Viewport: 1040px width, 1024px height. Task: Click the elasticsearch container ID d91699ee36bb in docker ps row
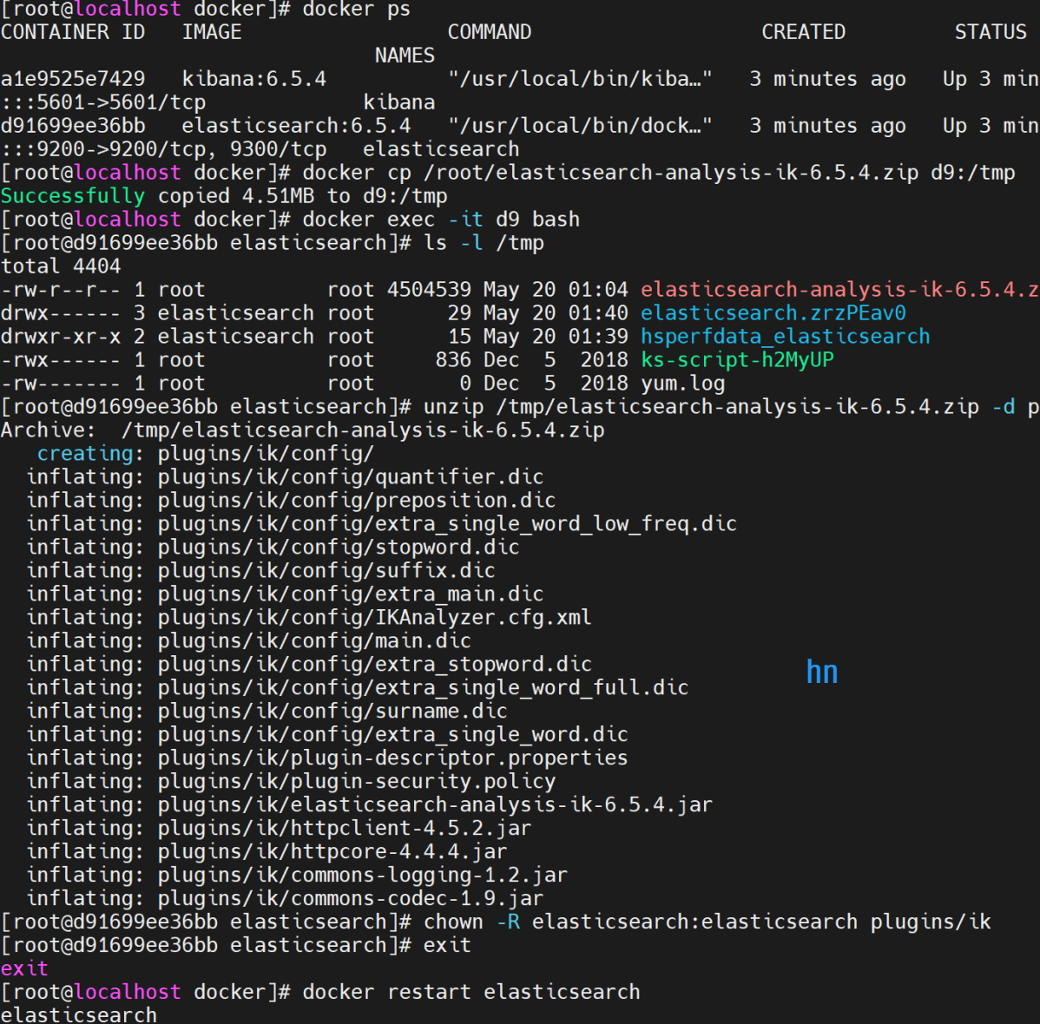tap(73, 126)
